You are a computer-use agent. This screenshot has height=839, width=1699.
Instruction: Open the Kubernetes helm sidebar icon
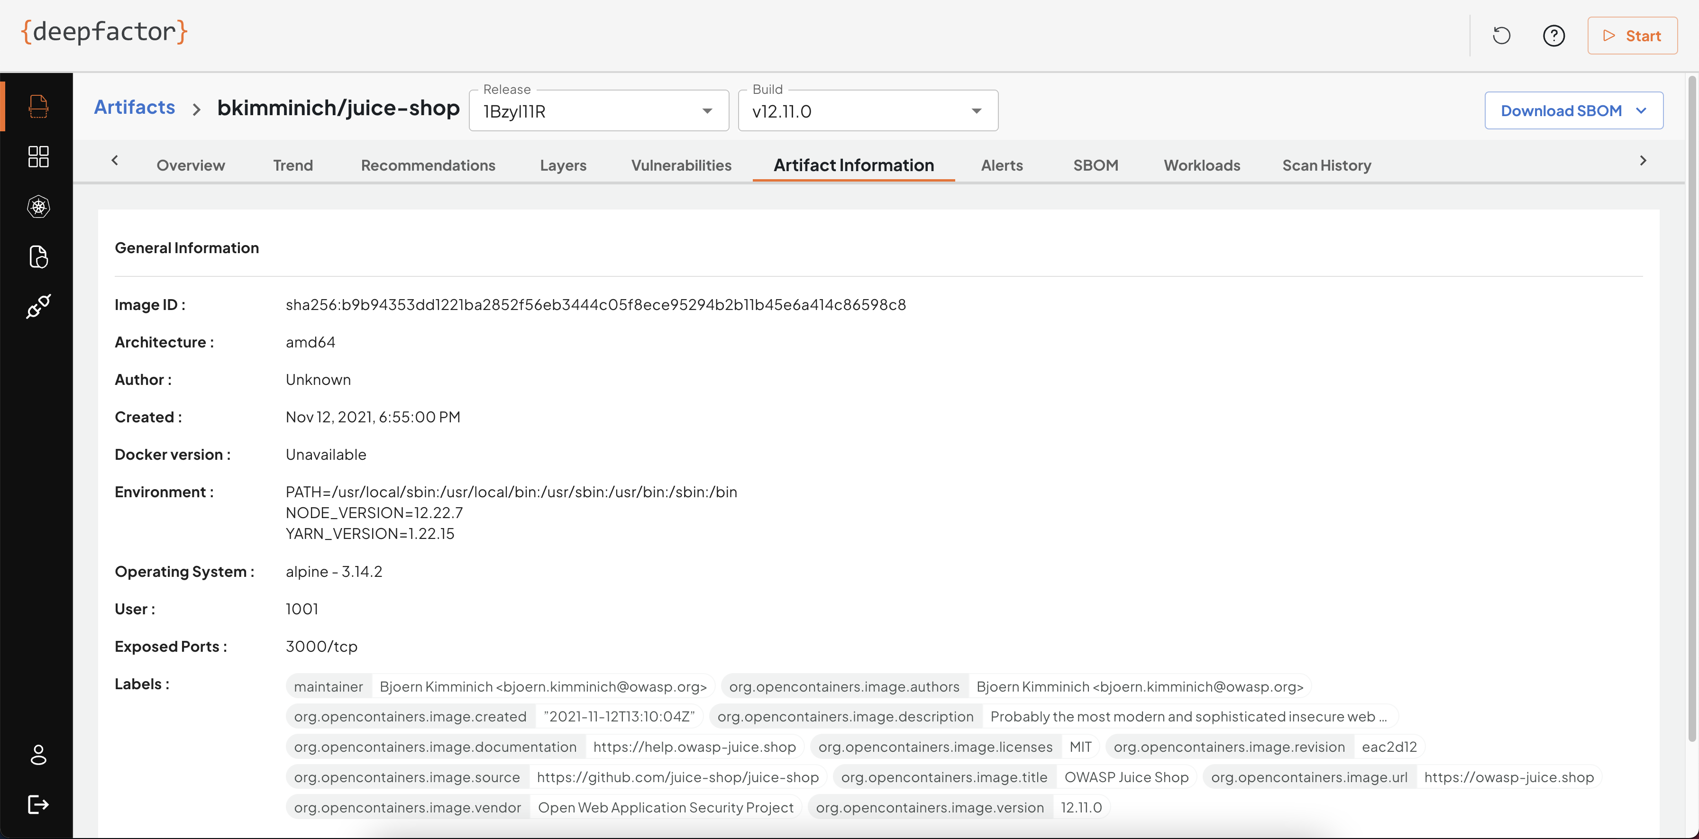point(38,207)
